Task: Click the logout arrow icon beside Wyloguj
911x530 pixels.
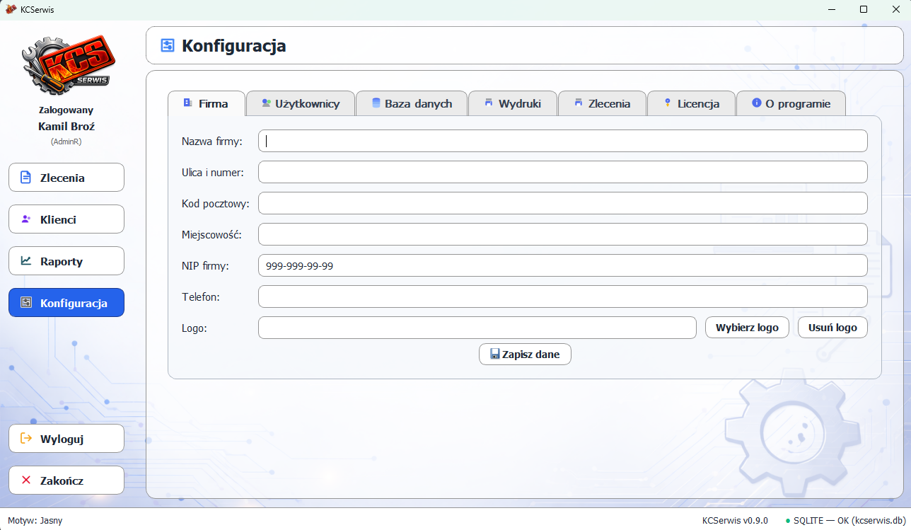Action: pyautogui.click(x=26, y=439)
